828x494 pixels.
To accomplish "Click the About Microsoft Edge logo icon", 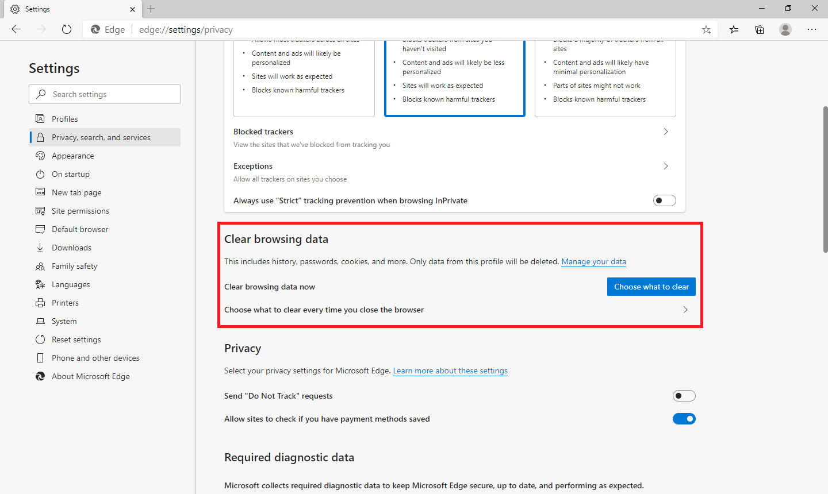I will click(x=40, y=376).
